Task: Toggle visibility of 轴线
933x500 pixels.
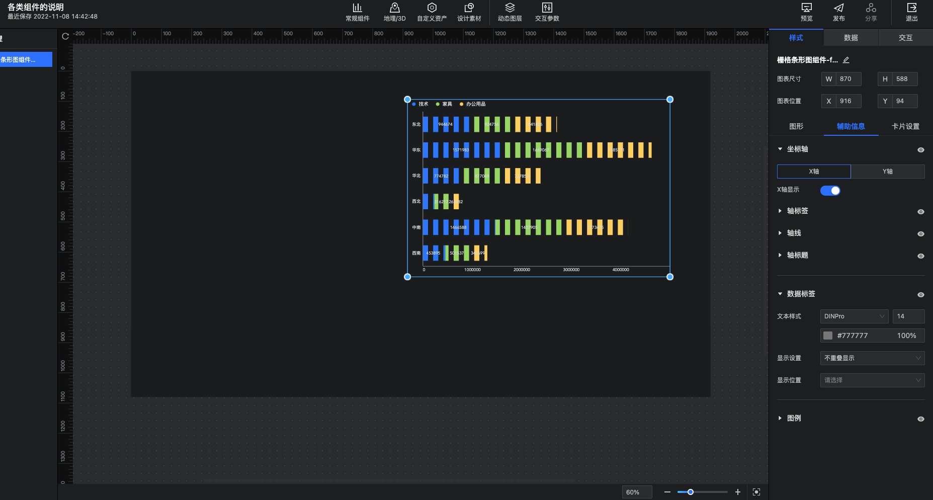Action: [920, 234]
